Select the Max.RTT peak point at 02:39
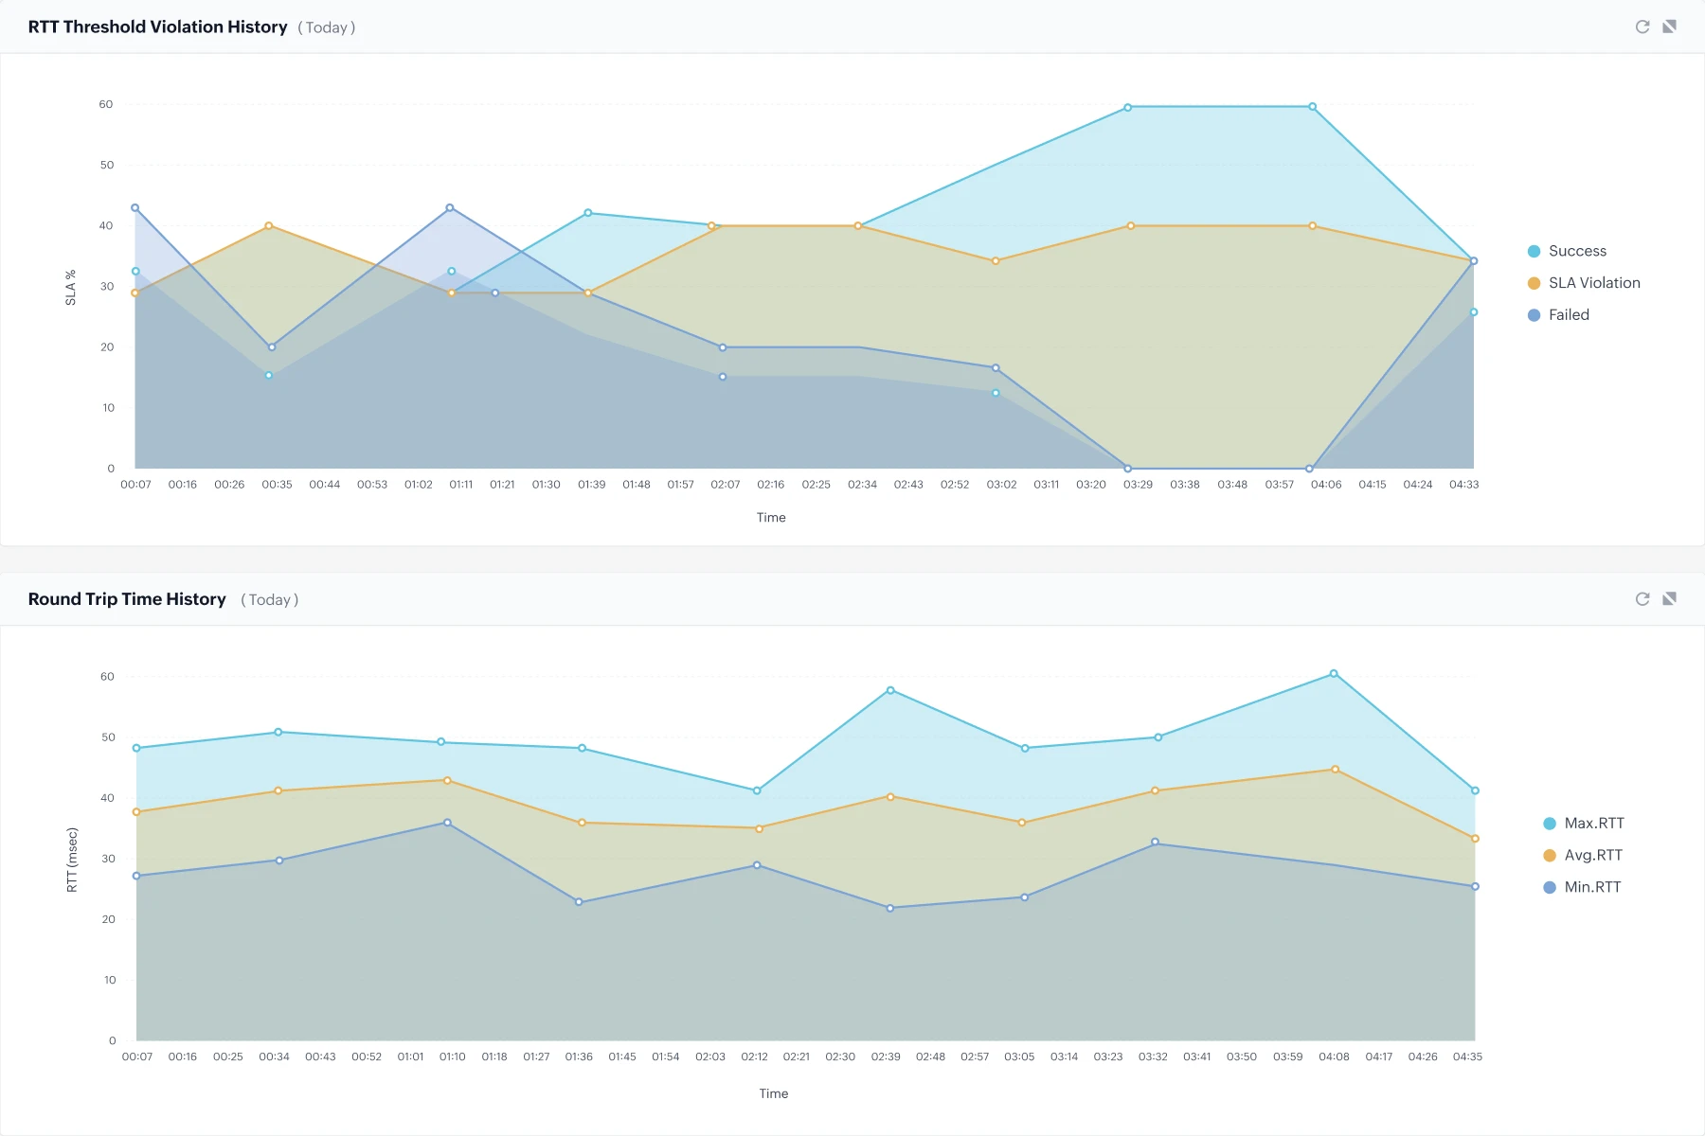The image size is (1705, 1136). point(890,691)
